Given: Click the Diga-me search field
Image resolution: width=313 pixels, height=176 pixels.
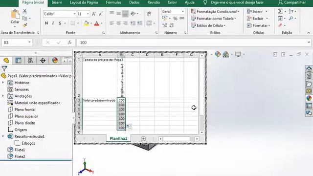Looking at the screenshot, I should pyautogui.click(x=237, y=2).
